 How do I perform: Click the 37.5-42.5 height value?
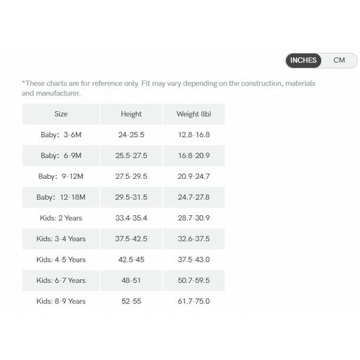point(131,239)
